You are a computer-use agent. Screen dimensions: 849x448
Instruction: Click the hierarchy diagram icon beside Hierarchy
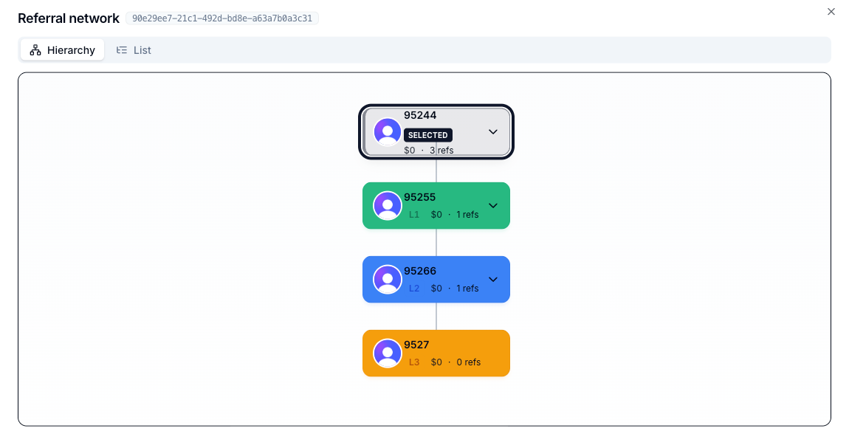(x=34, y=49)
